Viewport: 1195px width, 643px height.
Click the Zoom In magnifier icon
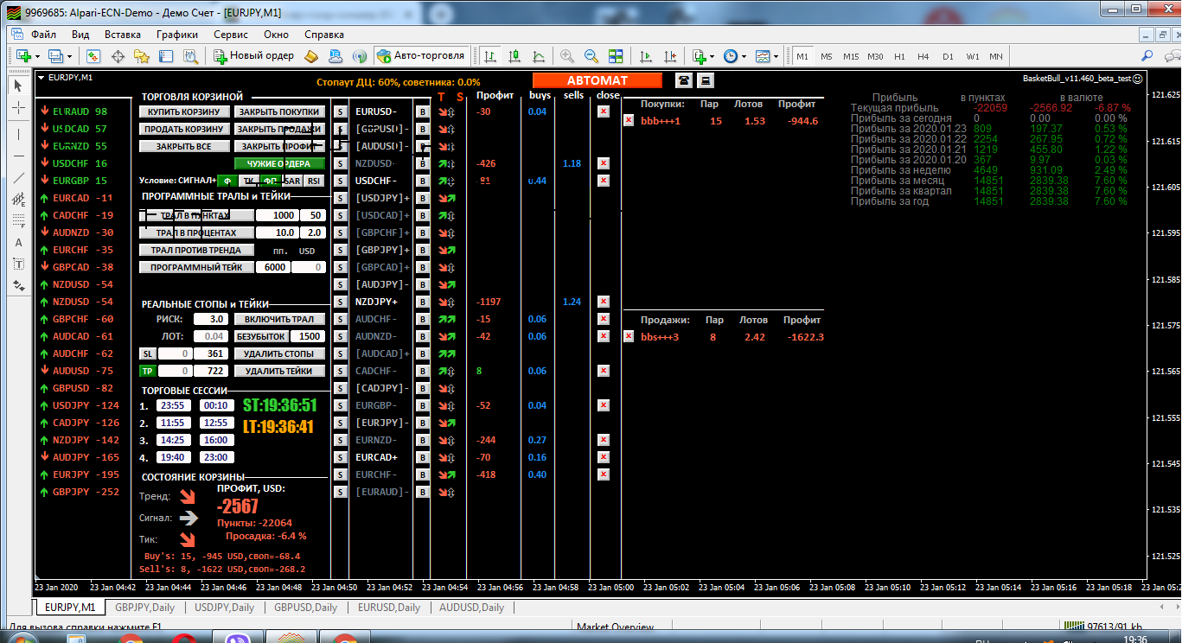(x=567, y=56)
